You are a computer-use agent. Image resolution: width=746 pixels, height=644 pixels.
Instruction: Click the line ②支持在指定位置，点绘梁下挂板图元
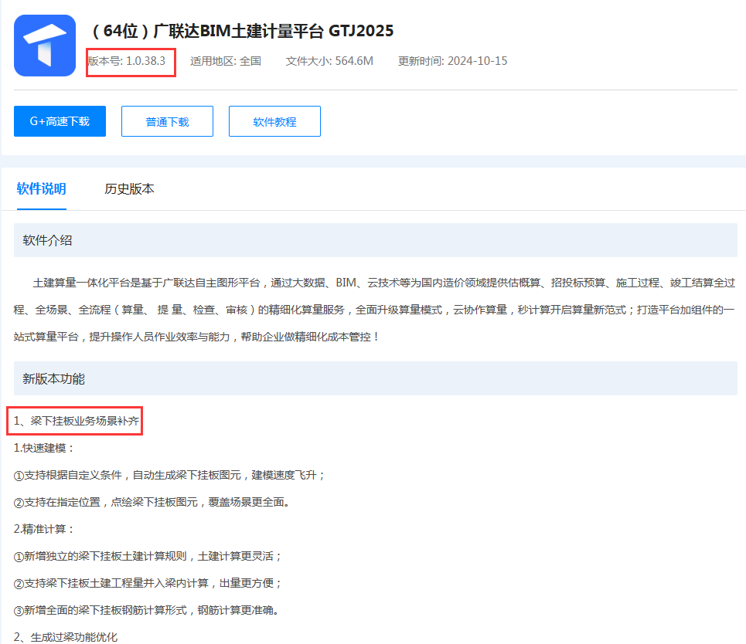[x=152, y=502]
